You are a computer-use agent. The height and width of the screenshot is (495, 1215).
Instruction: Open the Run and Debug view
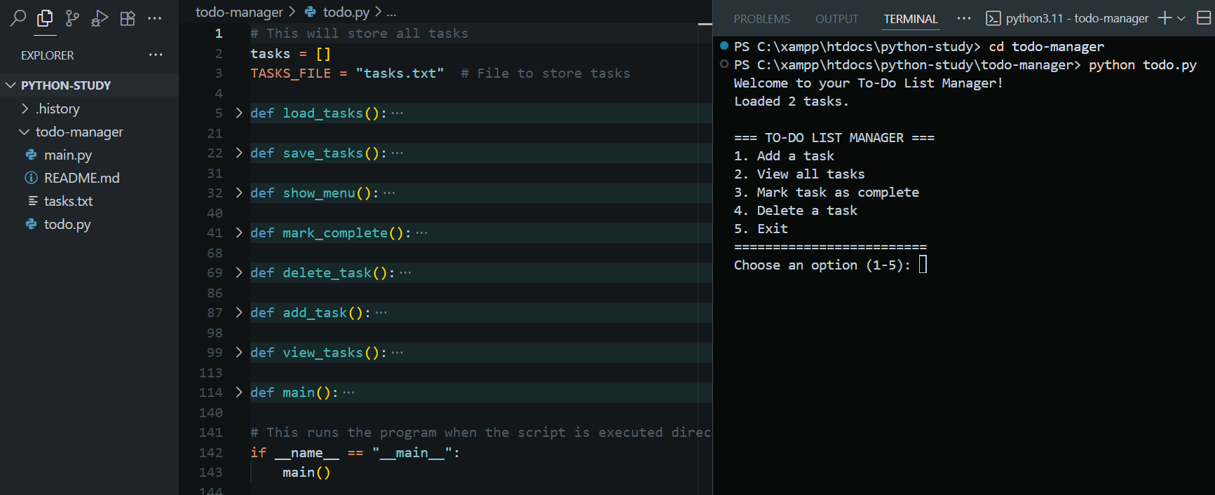(x=100, y=18)
